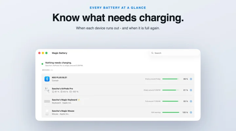Click the 100 % value in Magic Mouse row
Screen dimensions: 236x131
click(x=185, y=112)
